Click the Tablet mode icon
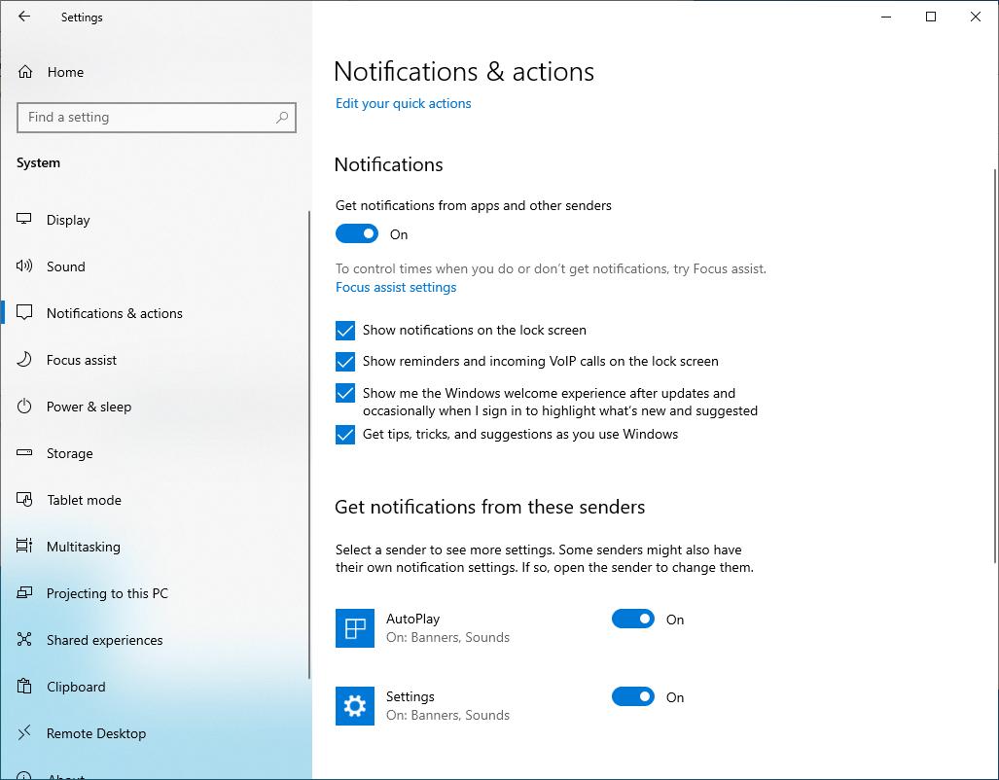999x780 pixels. point(23,500)
